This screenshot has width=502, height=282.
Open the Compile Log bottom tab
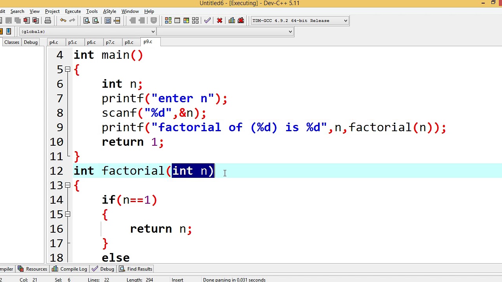click(69, 269)
